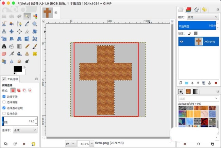Switch to the Brushes tab

(181, 91)
